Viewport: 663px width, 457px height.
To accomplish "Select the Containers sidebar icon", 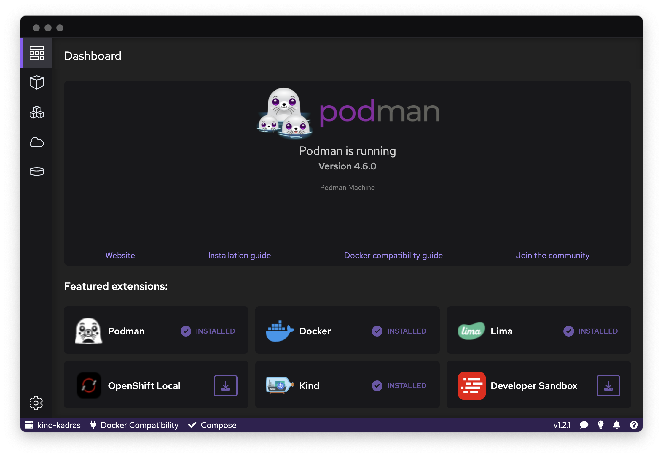I will (37, 82).
